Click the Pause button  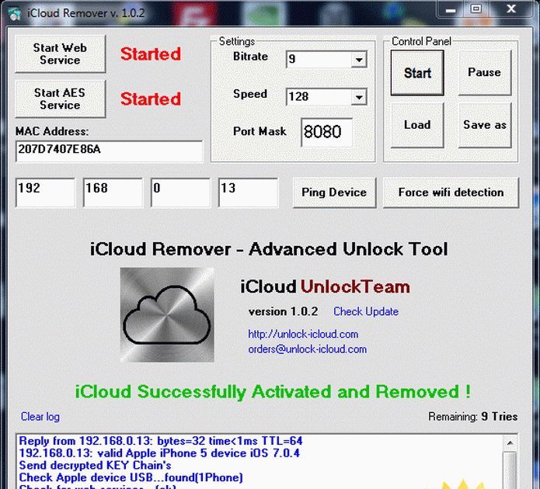coord(484,73)
